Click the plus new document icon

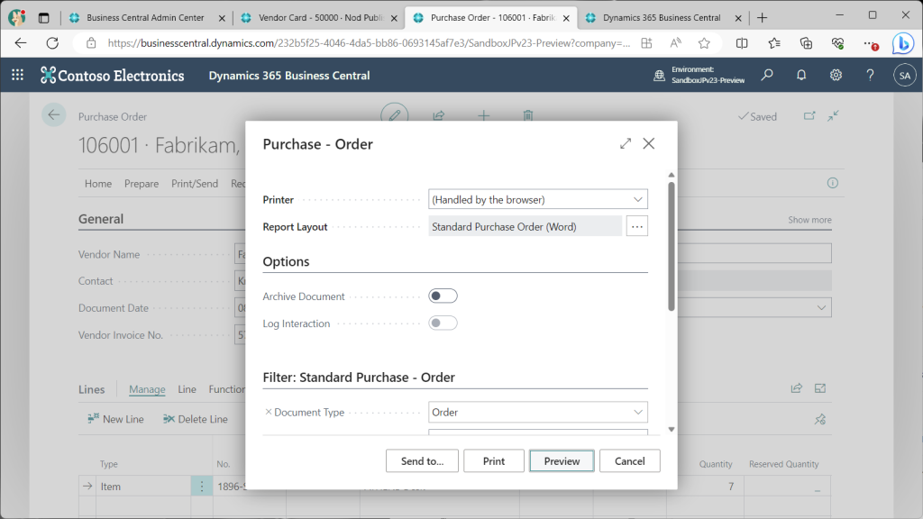pyautogui.click(x=483, y=115)
